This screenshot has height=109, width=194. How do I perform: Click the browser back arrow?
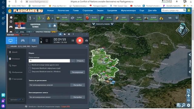click(x=10, y=2)
